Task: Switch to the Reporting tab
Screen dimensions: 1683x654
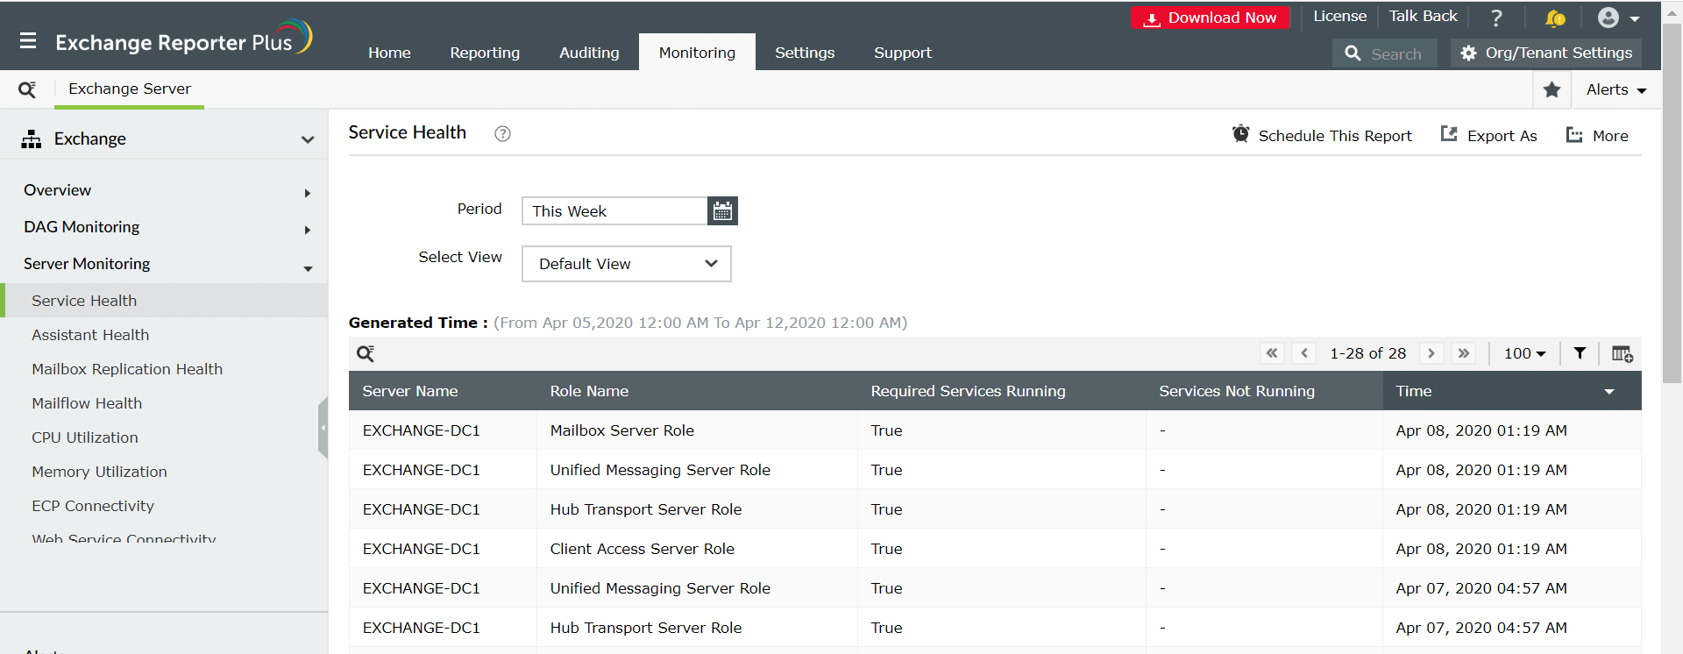Action: (x=485, y=53)
